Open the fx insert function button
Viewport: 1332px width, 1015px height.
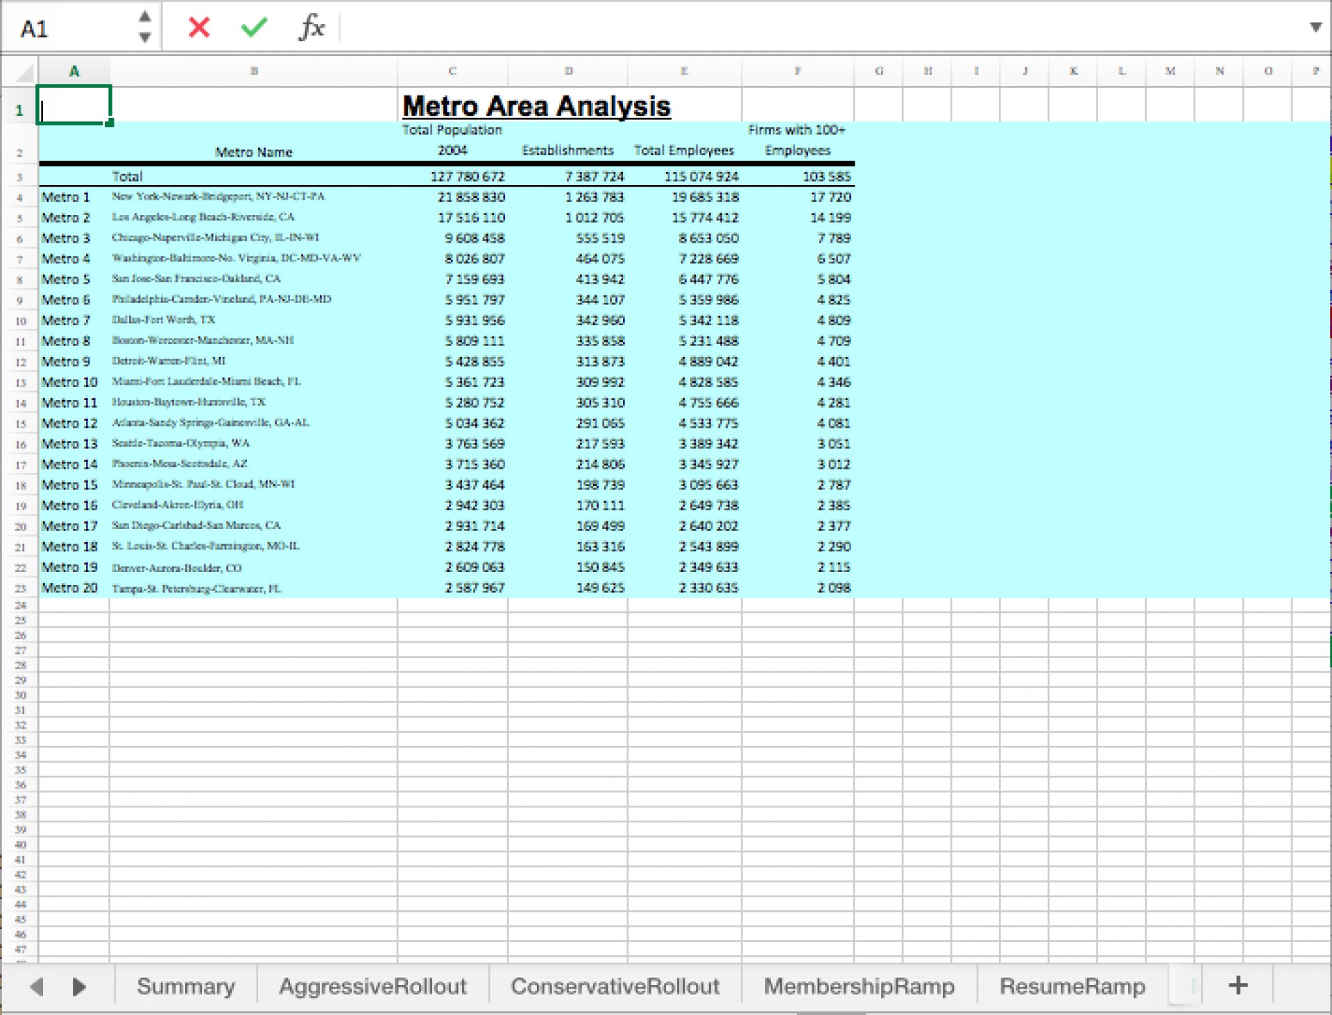pos(311,28)
